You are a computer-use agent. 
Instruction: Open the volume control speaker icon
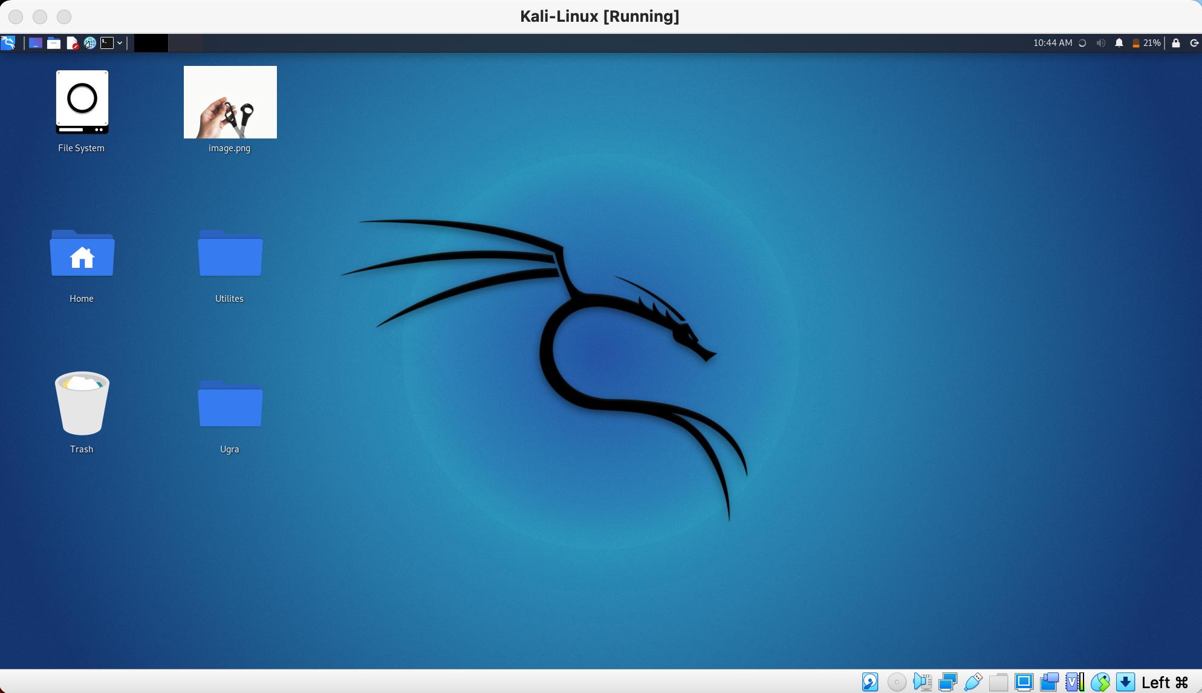[1101, 43]
